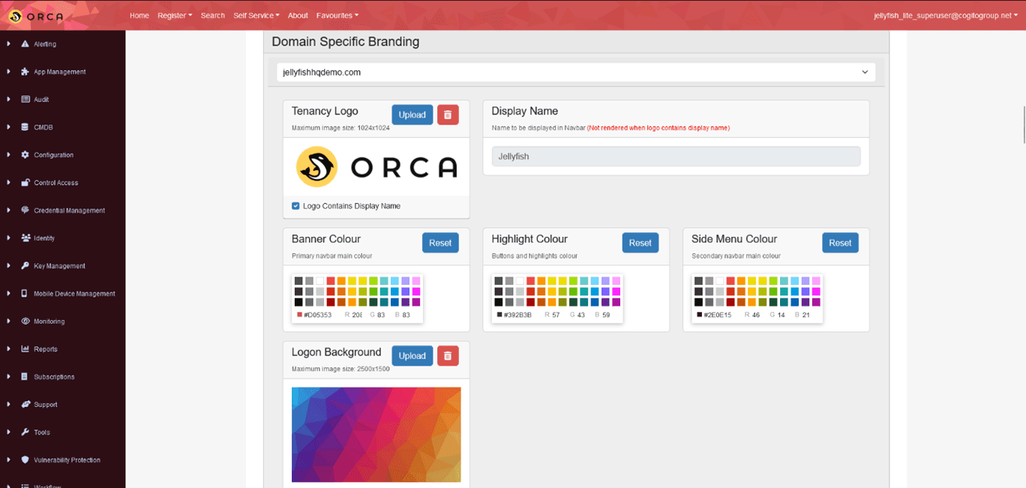
Task: Click the ORCA logo in navbar
Action: tap(36, 16)
